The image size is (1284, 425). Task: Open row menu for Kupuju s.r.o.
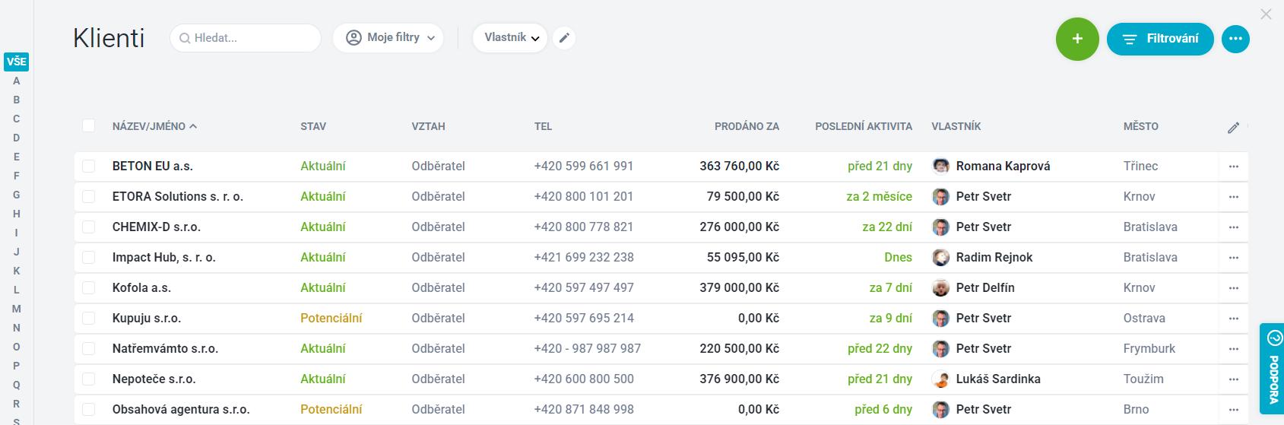click(x=1233, y=318)
